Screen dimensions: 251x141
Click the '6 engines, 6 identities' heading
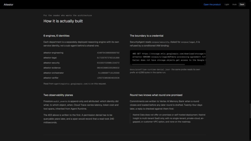tap(56, 36)
